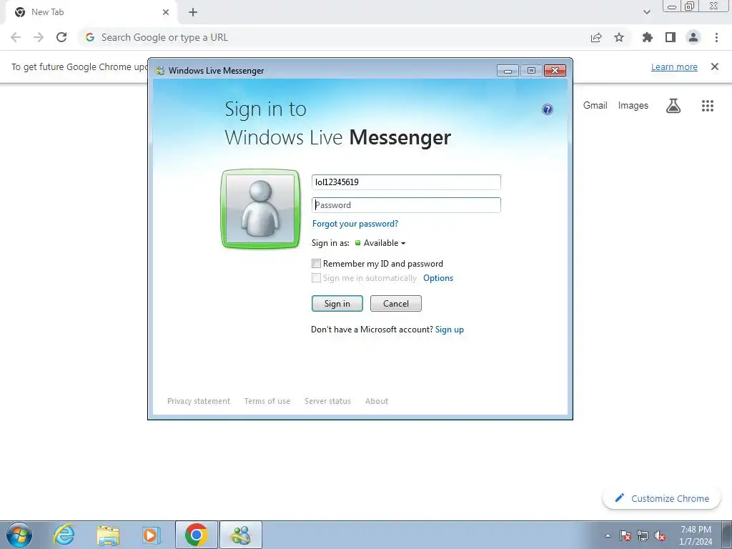
Task: Click Sign me in automatically checkbox
Action: 316,278
